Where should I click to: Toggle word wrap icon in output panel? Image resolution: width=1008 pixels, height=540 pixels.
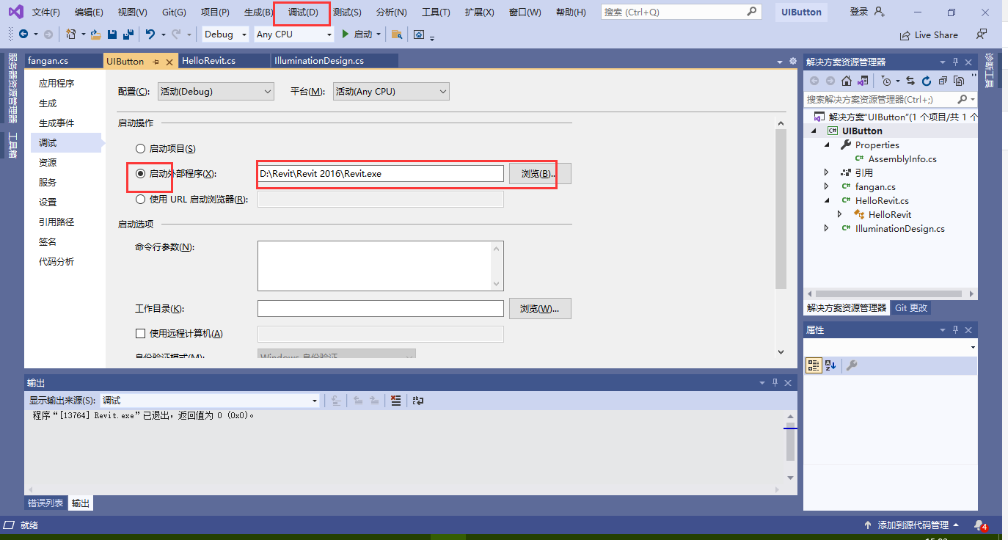(418, 401)
